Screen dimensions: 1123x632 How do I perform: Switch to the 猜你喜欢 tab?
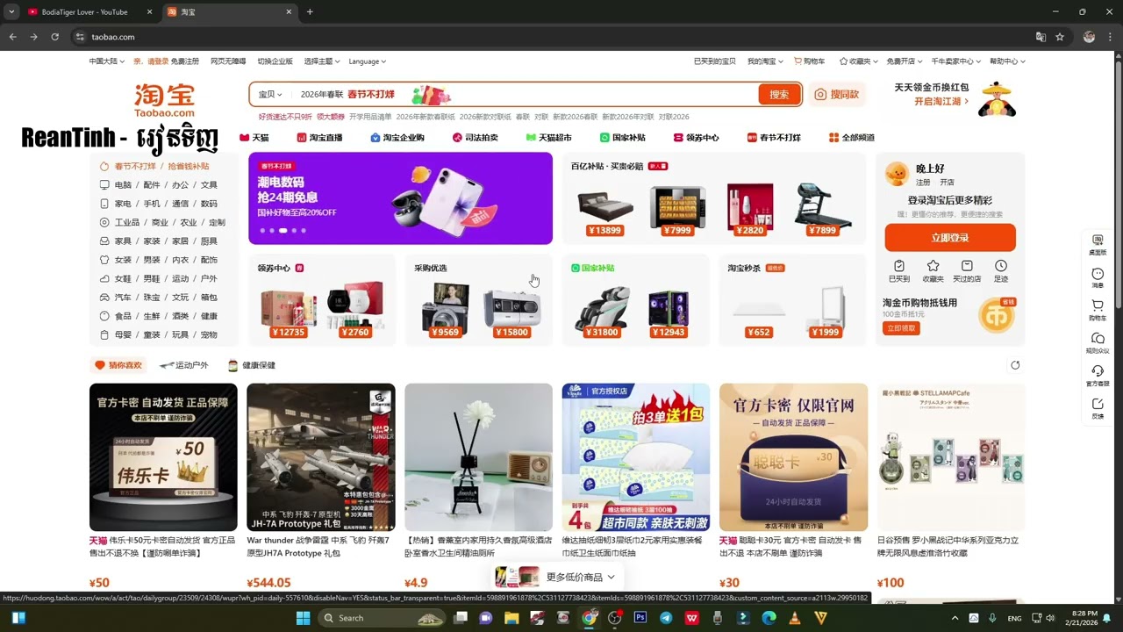pyautogui.click(x=118, y=365)
